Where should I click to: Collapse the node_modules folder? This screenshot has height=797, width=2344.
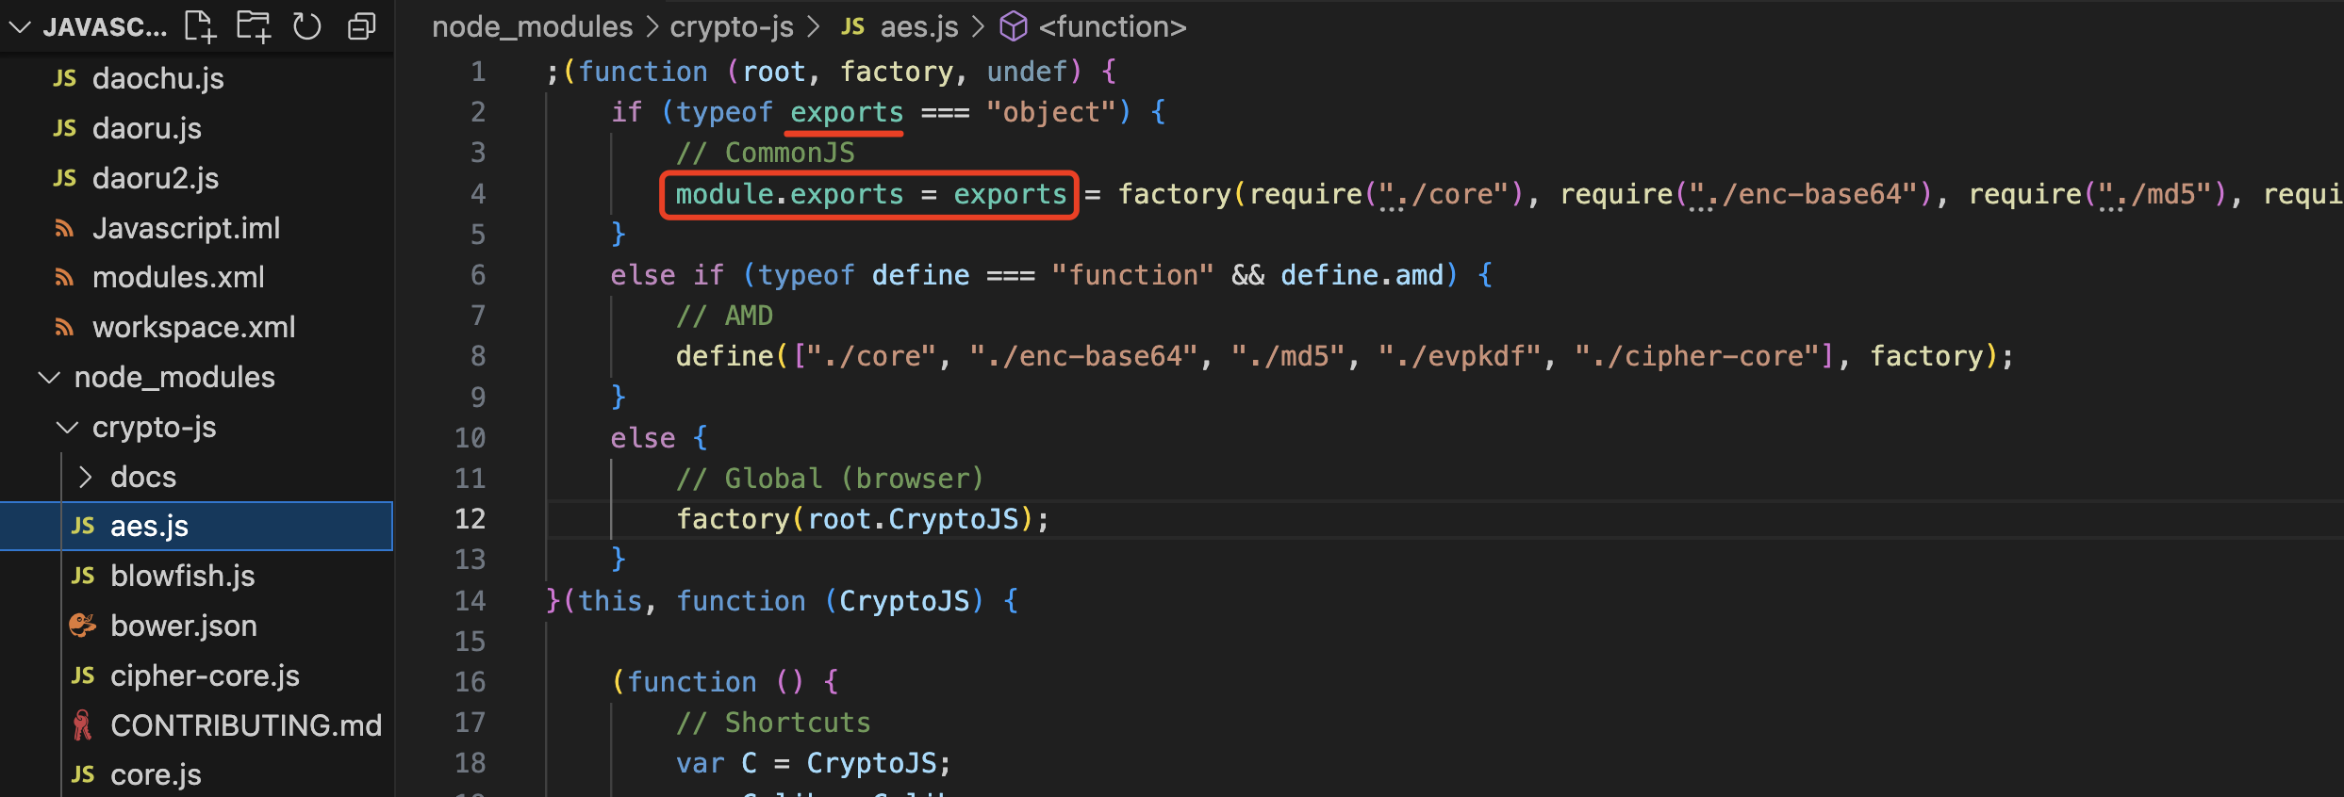(49, 378)
